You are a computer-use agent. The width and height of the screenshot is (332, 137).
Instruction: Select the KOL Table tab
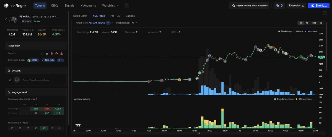(99, 16)
